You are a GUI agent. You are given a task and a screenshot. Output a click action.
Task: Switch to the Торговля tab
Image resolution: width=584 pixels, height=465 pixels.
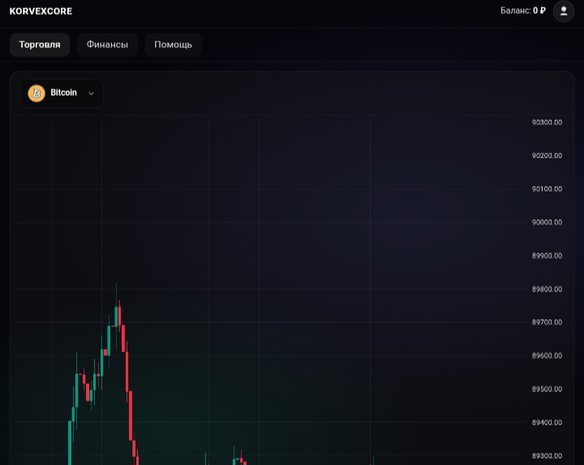[x=40, y=45]
